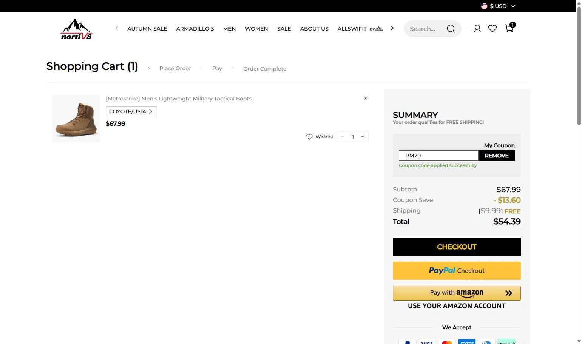Click Pay with Amazon button
Viewport: 582px width, 344px height.
click(x=457, y=293)
